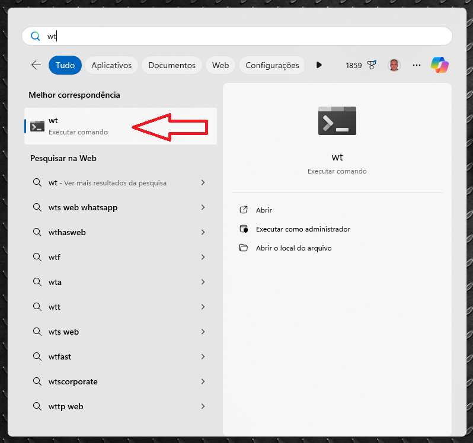Viewport: 473px width, 443px height.
Task: Click search icon beside 'wta'
Action: [x=37, y=282]
